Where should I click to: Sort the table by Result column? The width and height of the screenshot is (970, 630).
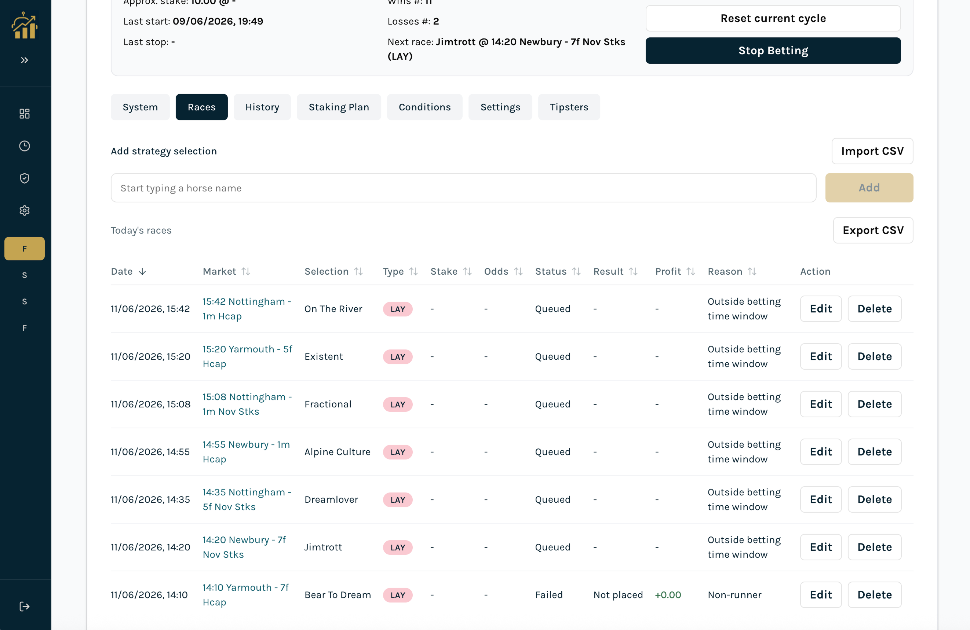pyautogui.click(x=615, y=271)
